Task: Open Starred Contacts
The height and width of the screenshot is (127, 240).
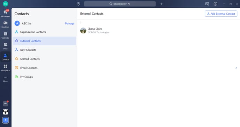Action: point(44,59)
